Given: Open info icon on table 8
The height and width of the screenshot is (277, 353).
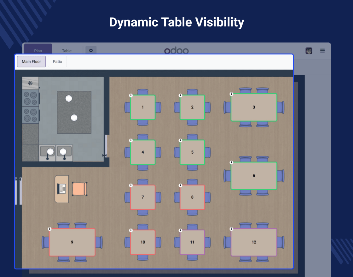Looking at the screenshot, I should (180, 185).
